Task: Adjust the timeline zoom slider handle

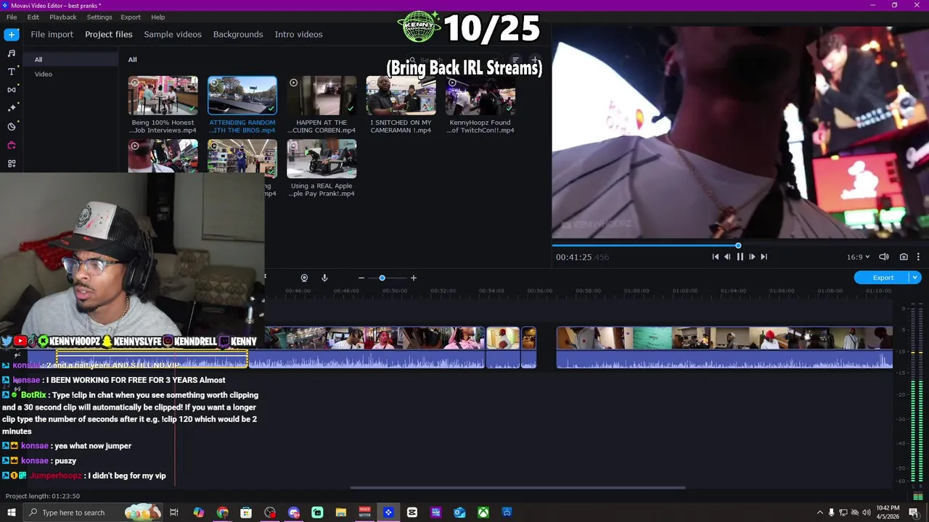Action: (x=382, y=278)
